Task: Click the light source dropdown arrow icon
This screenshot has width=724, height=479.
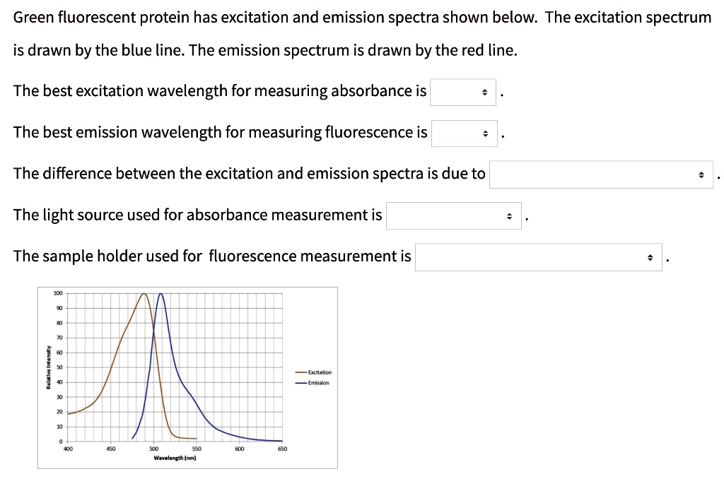Action: 509,215
